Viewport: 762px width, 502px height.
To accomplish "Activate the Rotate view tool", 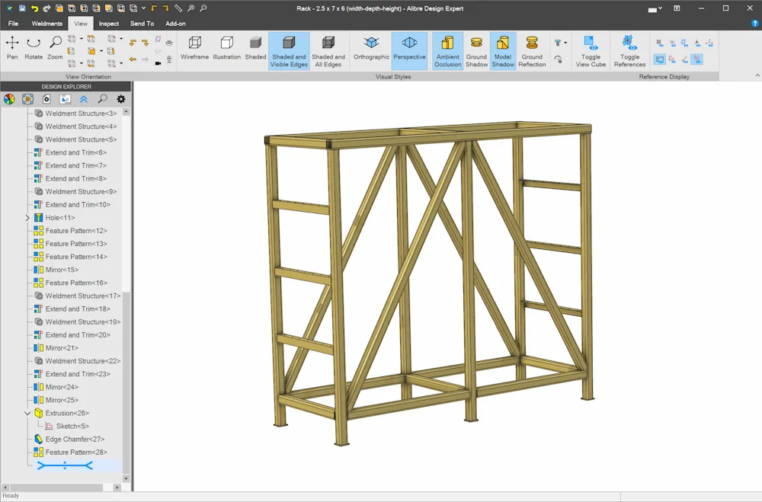I will (x=34, y=48).
